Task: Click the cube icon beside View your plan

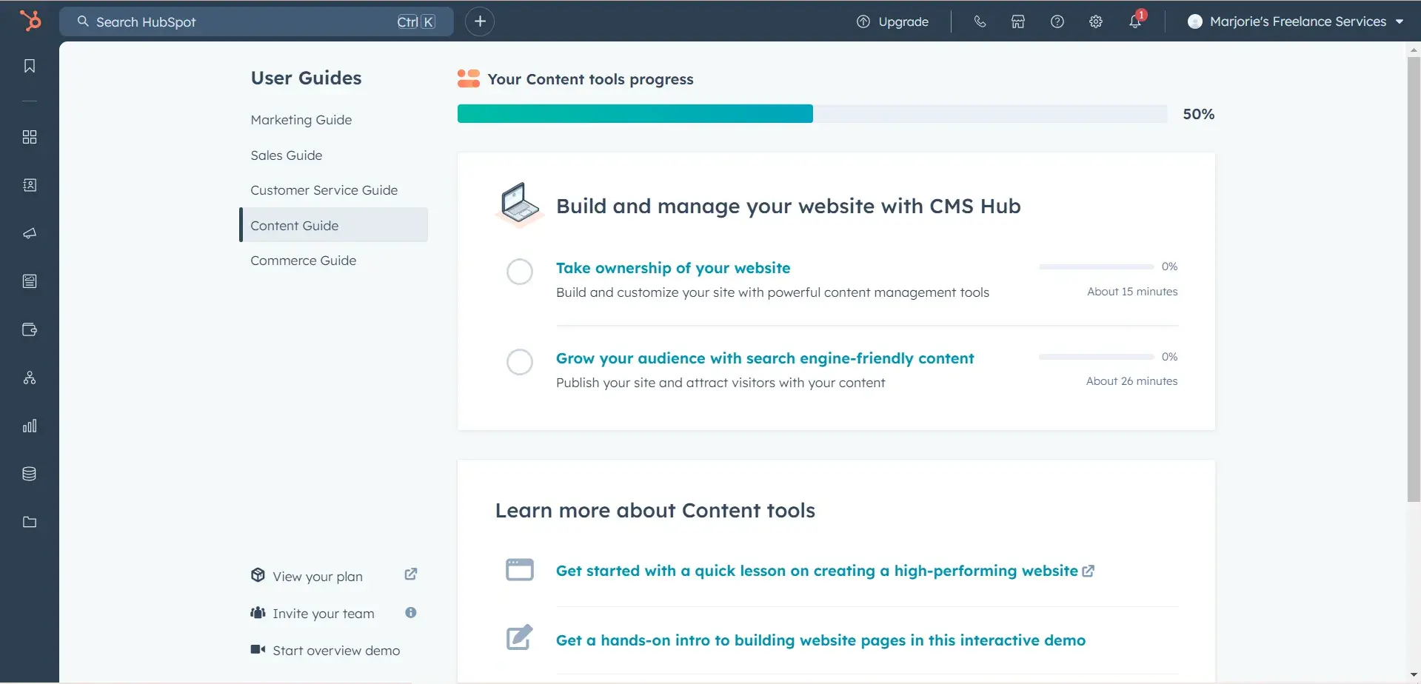Action: (258, 575)
